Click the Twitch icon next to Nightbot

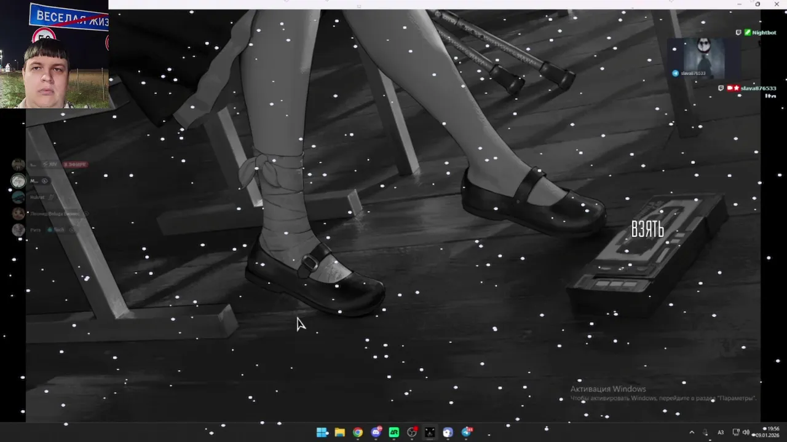click(x=738, y=33)
